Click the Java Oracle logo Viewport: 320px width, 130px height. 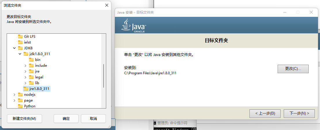(x=133, y=26)
